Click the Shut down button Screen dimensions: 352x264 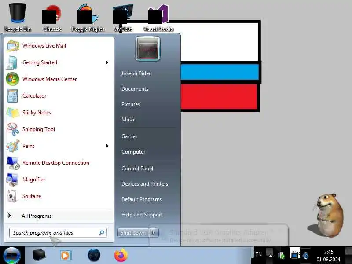(x=133, y=233)
